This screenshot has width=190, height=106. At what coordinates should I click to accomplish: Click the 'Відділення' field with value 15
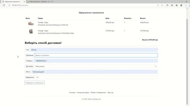[x=96, y=77]
